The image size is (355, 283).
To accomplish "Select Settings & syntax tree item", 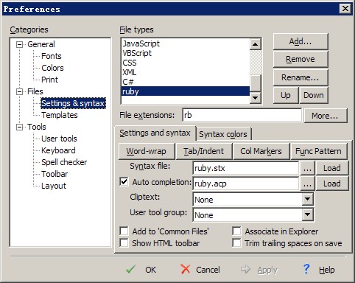I will pos(73,103).
